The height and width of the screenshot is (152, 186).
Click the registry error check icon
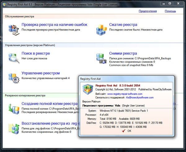click(14, 29)
